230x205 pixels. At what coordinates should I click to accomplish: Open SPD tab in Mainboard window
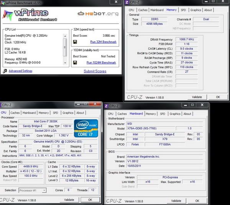pyautogui.click(x=163, y=114)
